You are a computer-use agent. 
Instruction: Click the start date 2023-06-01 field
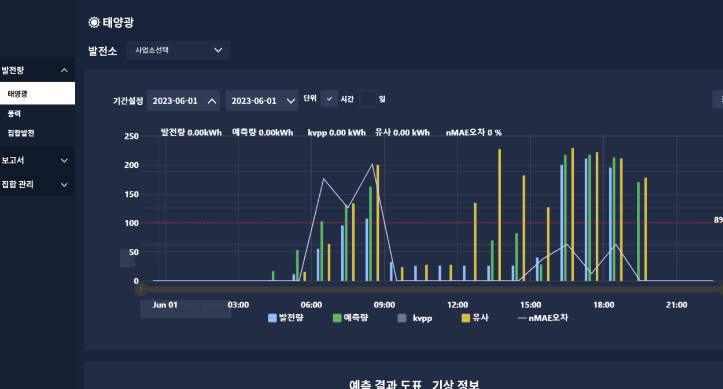pos(175,101)
